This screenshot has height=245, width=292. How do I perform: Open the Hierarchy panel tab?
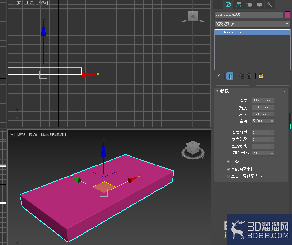point(239,5)
